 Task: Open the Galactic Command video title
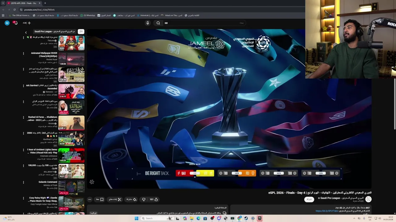[48, 182]
